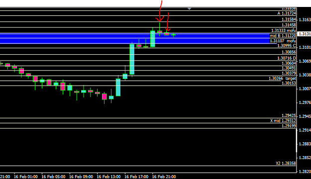Select the 'A 1.31724' level label
The image size is (311, 179).
point(287,13)
